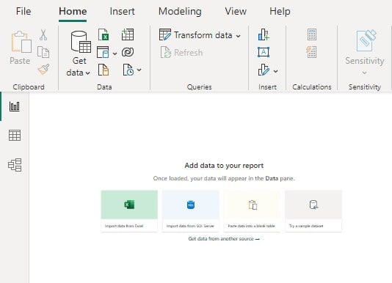Open the File menu
The height and width of the screenshot is (283, 392).
point(23,11)
